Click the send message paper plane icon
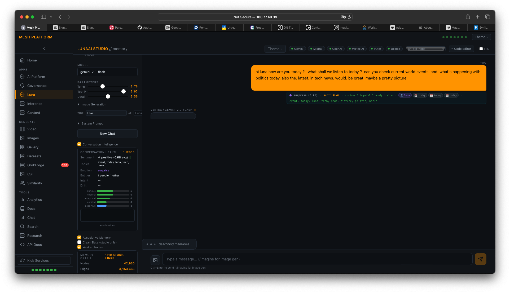The image size is (510, 293). 480,259
